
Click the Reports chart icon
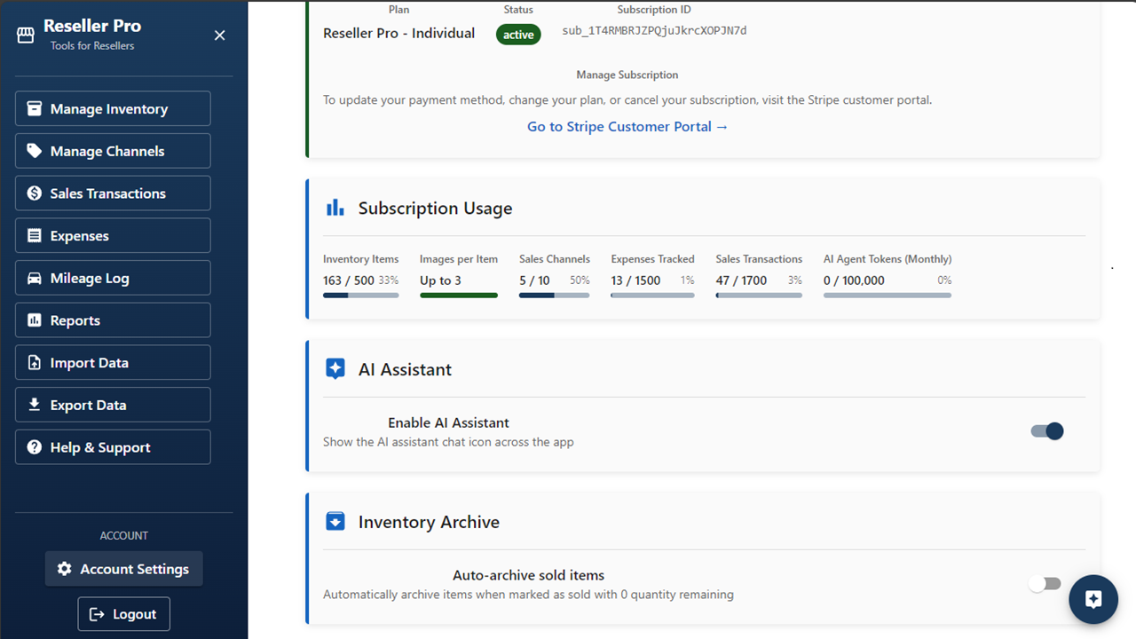pyautogui.click(x=35, y=320)
